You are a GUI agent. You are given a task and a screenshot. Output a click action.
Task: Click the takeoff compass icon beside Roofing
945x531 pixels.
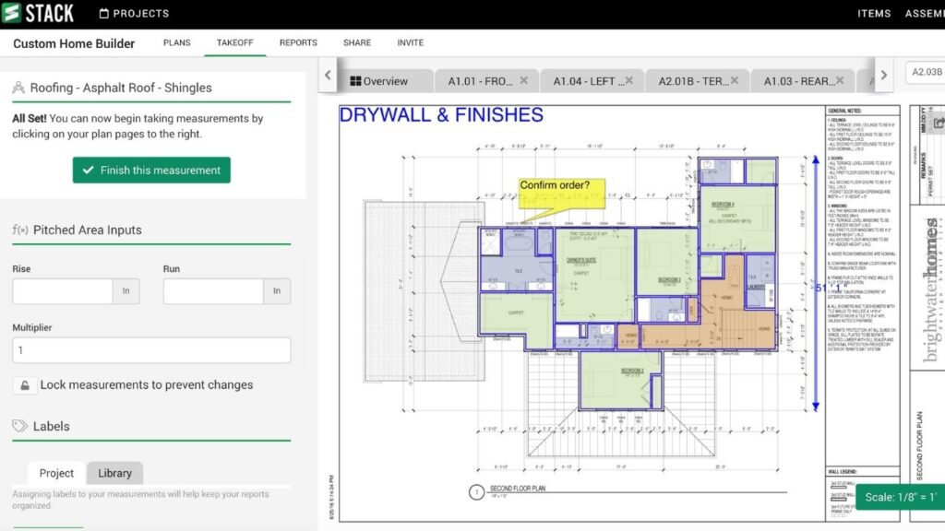[x=18, y=88]
